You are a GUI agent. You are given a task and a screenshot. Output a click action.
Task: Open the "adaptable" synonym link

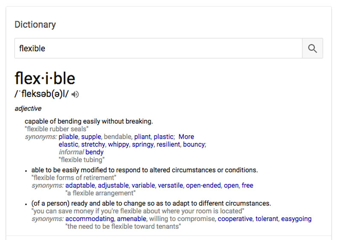[80, 185]
